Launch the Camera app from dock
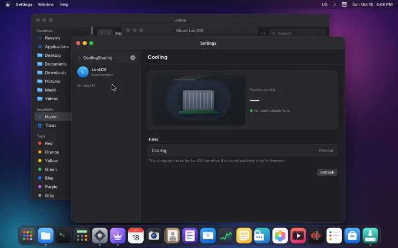The width and height of the screenshot is (398, 248). tap(154, 236)
